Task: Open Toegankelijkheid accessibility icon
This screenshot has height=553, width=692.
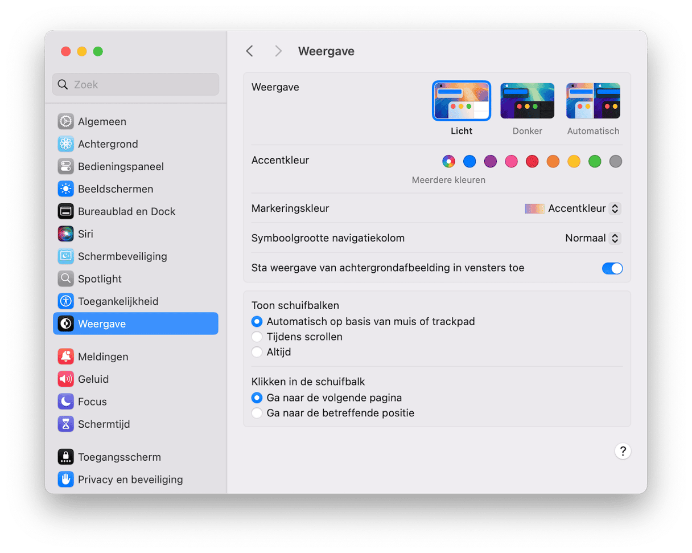Action: [x=66, y=301]
